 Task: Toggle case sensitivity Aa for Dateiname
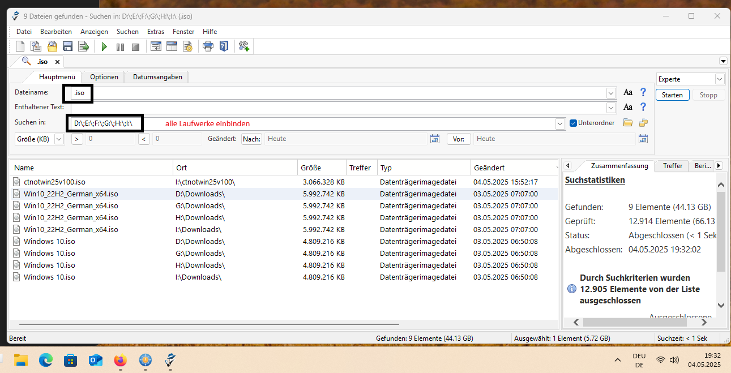[627, 92]
